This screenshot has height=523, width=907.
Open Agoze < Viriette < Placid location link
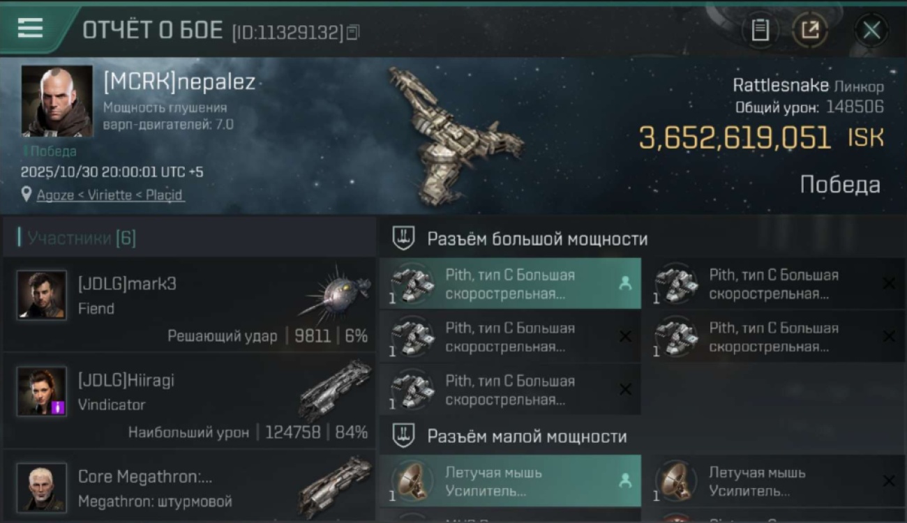[110, 195]
